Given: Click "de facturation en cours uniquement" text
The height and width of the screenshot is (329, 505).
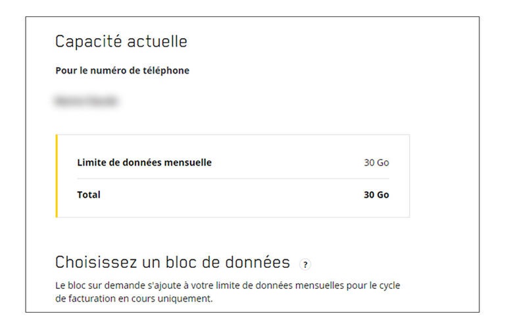Looking at the screenshot, I should click(133, 298).
